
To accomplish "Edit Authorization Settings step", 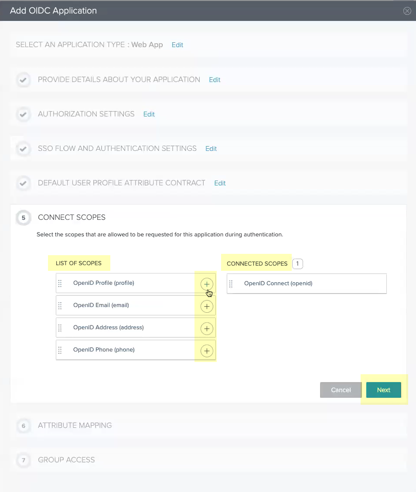I will pos(149,114).
